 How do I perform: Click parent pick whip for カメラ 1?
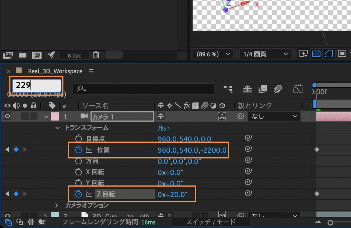(x=241, y=116)
